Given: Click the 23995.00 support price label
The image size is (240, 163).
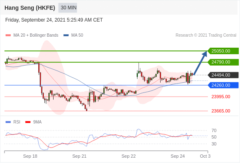Looking at the screenshot, I should [x=221, y=97].
